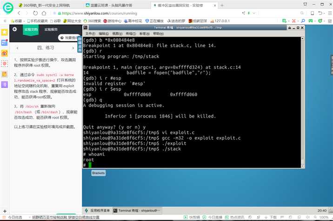The height and width of the screenshot is (221, 333).
Task: Click the 今日优选 status bar item
Action: click(12, 217)
